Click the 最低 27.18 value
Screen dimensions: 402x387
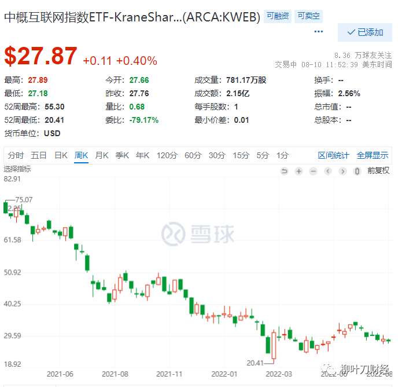point(38,93)
